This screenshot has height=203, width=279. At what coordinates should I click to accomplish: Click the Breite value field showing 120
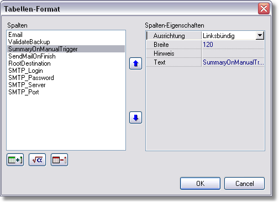[x=233, y=45]
